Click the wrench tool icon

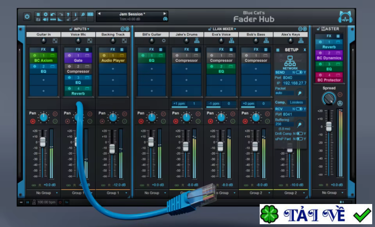click(75, 19)
